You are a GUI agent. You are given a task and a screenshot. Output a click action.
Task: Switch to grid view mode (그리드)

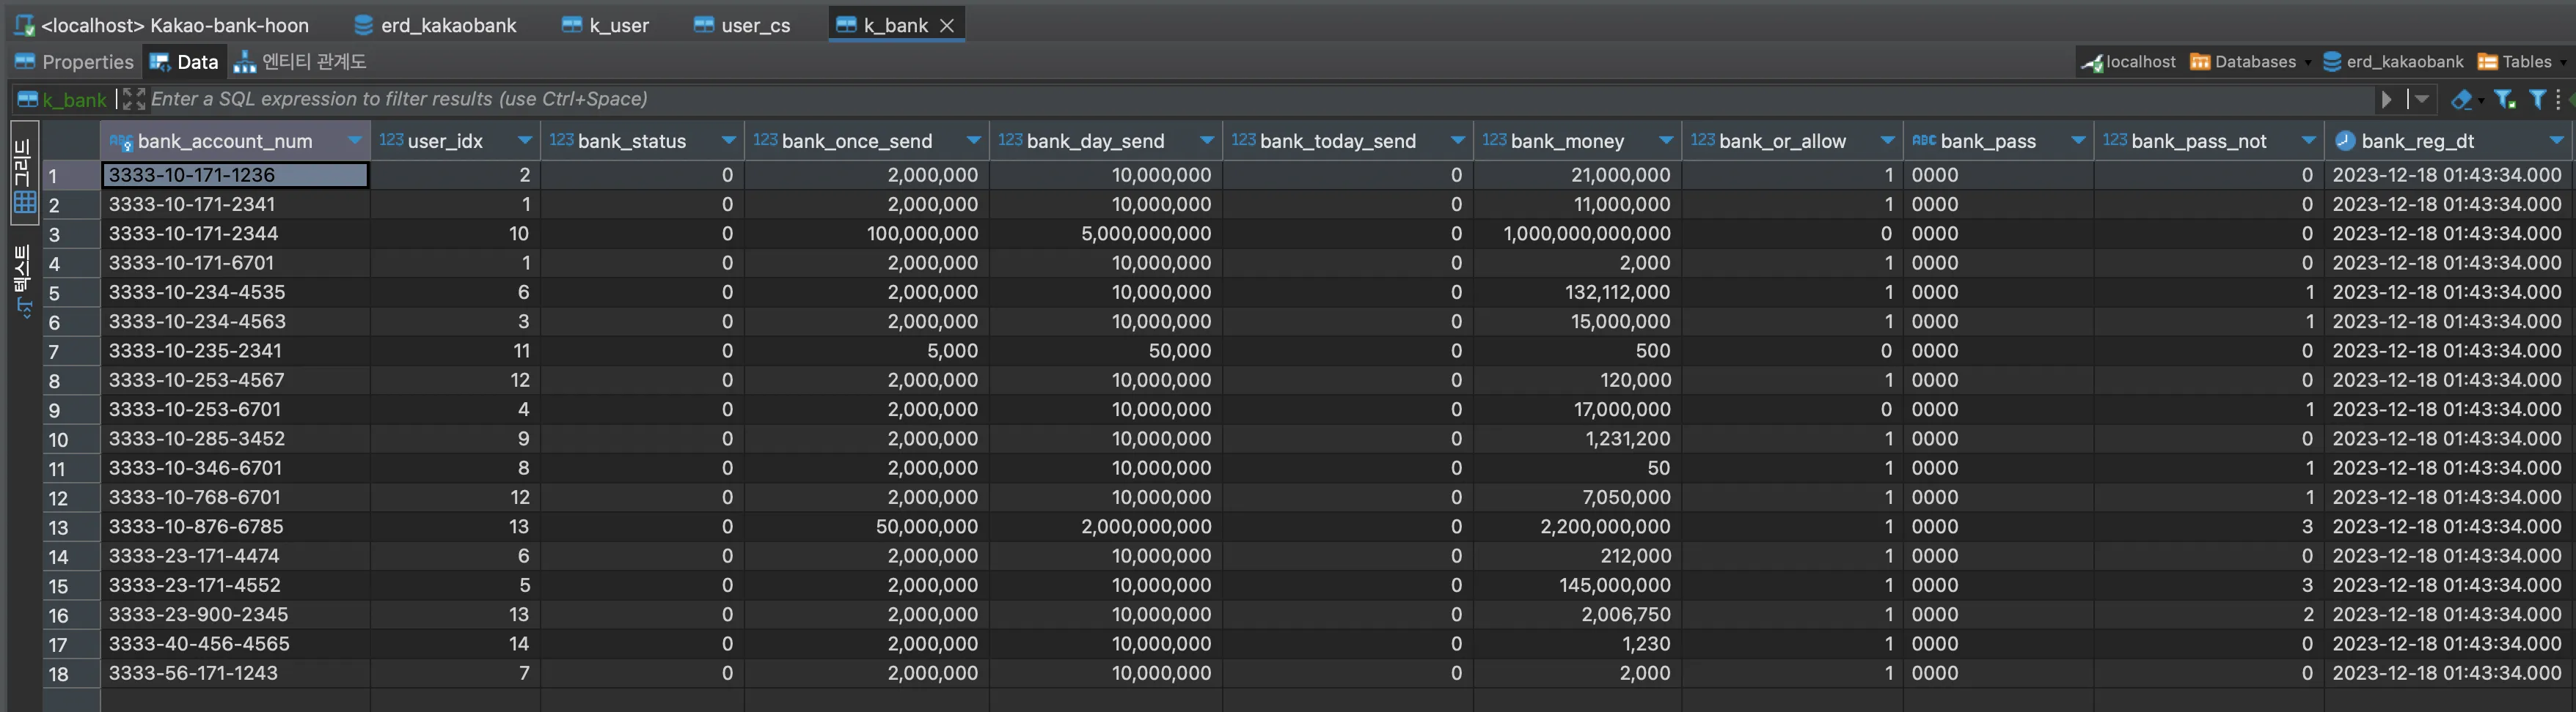click(x=25, y=177)
